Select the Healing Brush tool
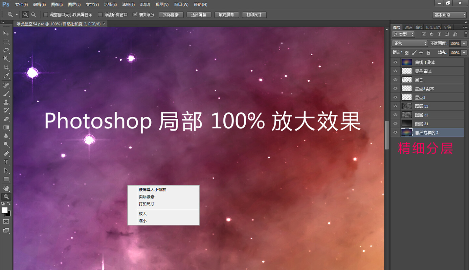The width and height of the screenshot is (469, 270). pos(6,85)
